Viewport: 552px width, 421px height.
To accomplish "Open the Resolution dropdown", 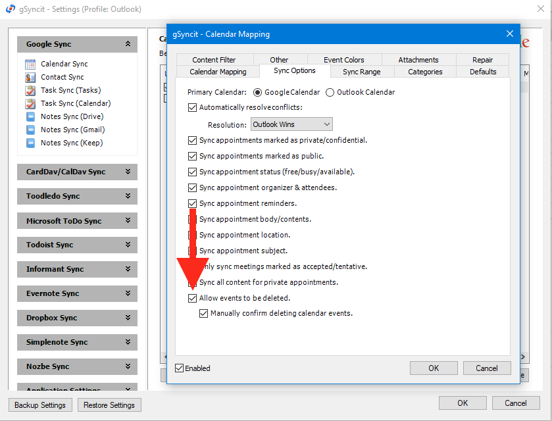I will tap(291, 124).
